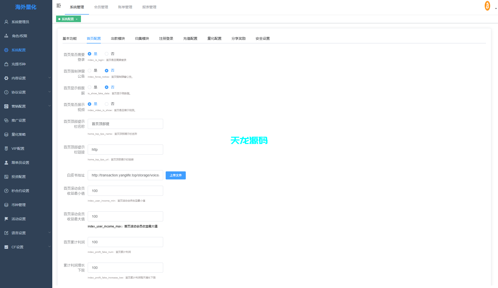Enable 是 for 首页强制弹窗公告
Image resolution: width=498 pixels, height=288 pixels.
(89, 71)
